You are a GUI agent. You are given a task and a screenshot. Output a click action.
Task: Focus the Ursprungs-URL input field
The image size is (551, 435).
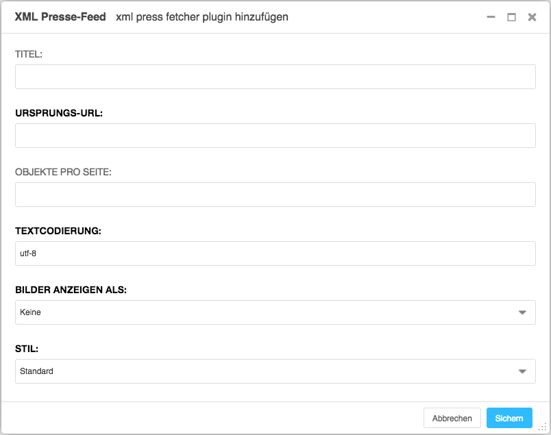pyautogui.click(x=275, y=136)
